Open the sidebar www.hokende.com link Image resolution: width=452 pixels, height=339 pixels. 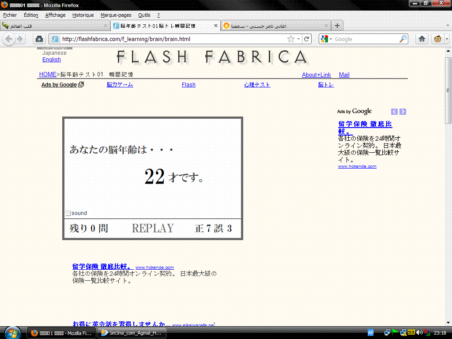click(357, 166)
